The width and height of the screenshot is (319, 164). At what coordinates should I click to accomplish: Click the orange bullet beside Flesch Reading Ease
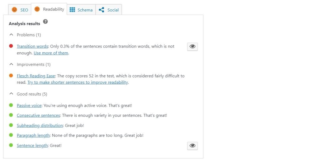pos(11,76)
